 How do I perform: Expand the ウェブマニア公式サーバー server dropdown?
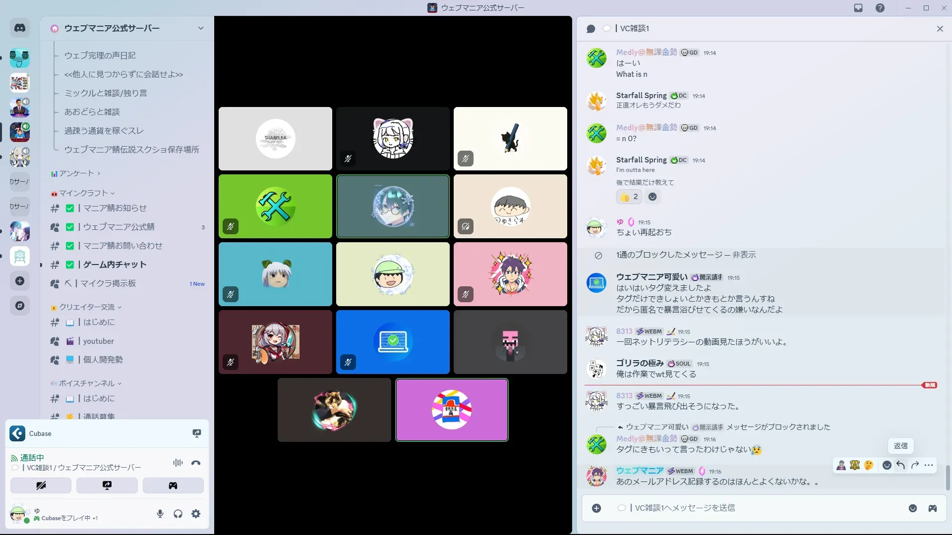point(201,28)
